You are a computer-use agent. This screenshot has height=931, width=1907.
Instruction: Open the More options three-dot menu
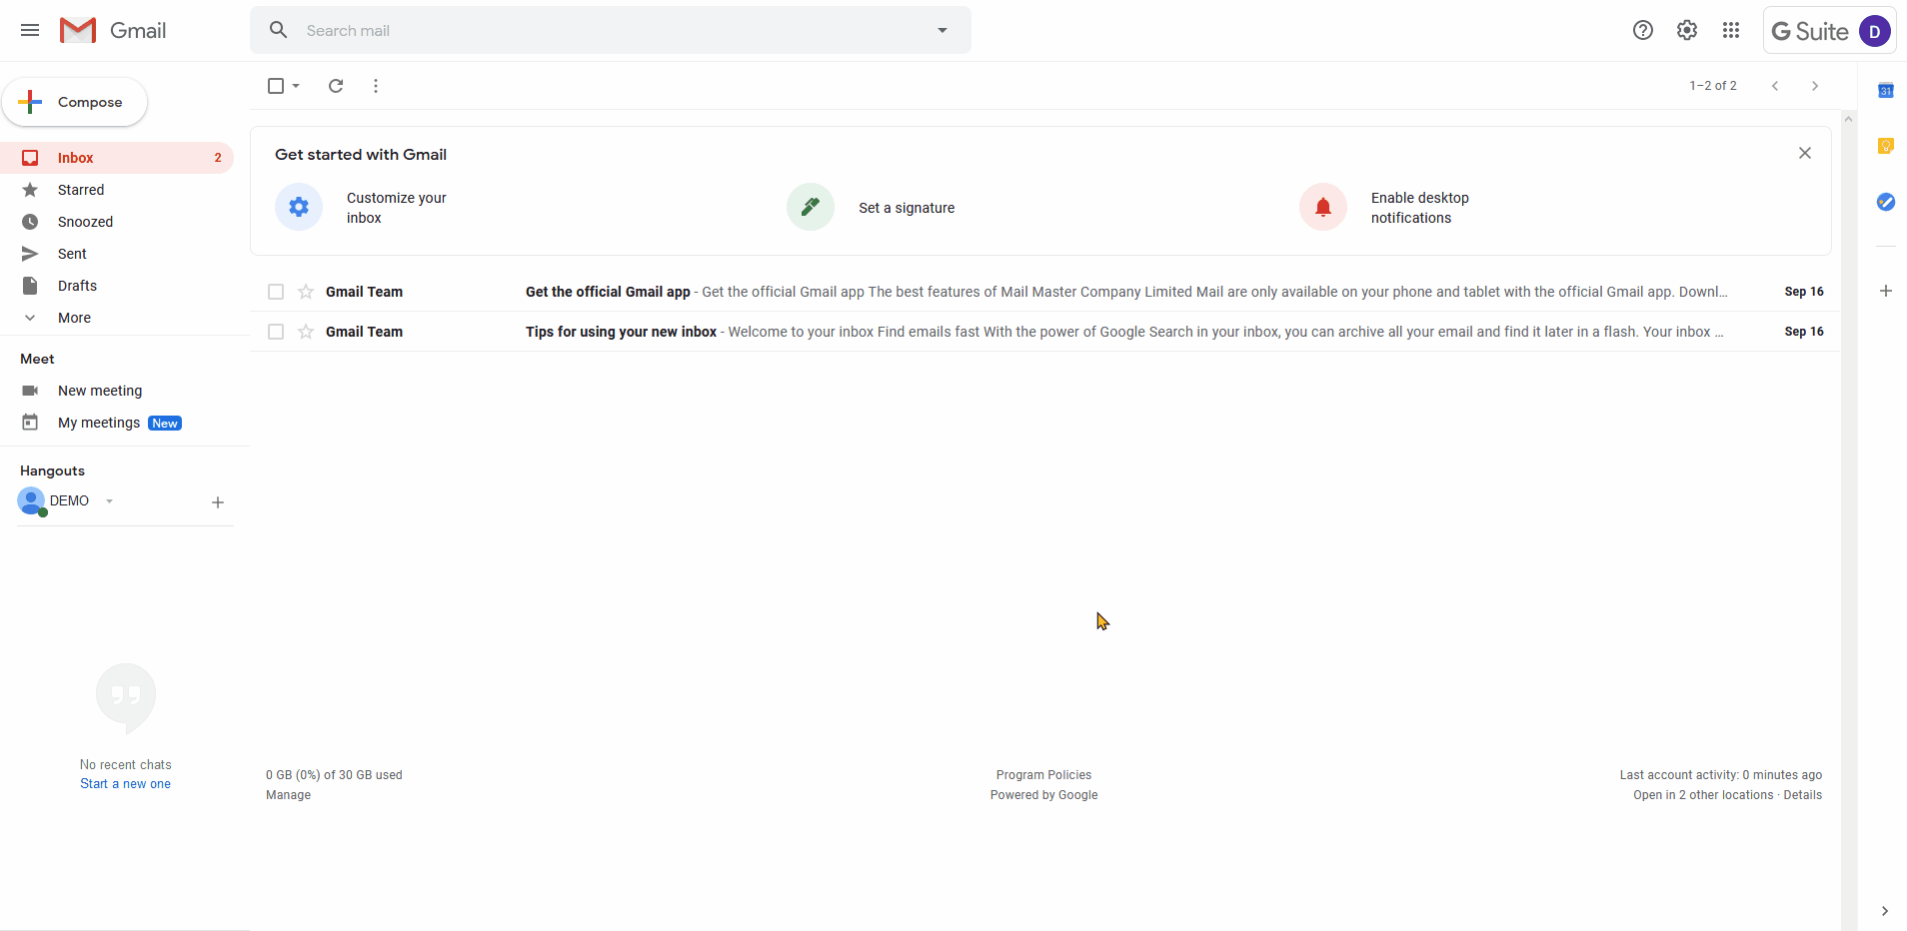[376, 86]
